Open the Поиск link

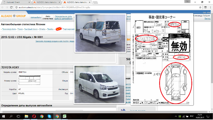20,29
